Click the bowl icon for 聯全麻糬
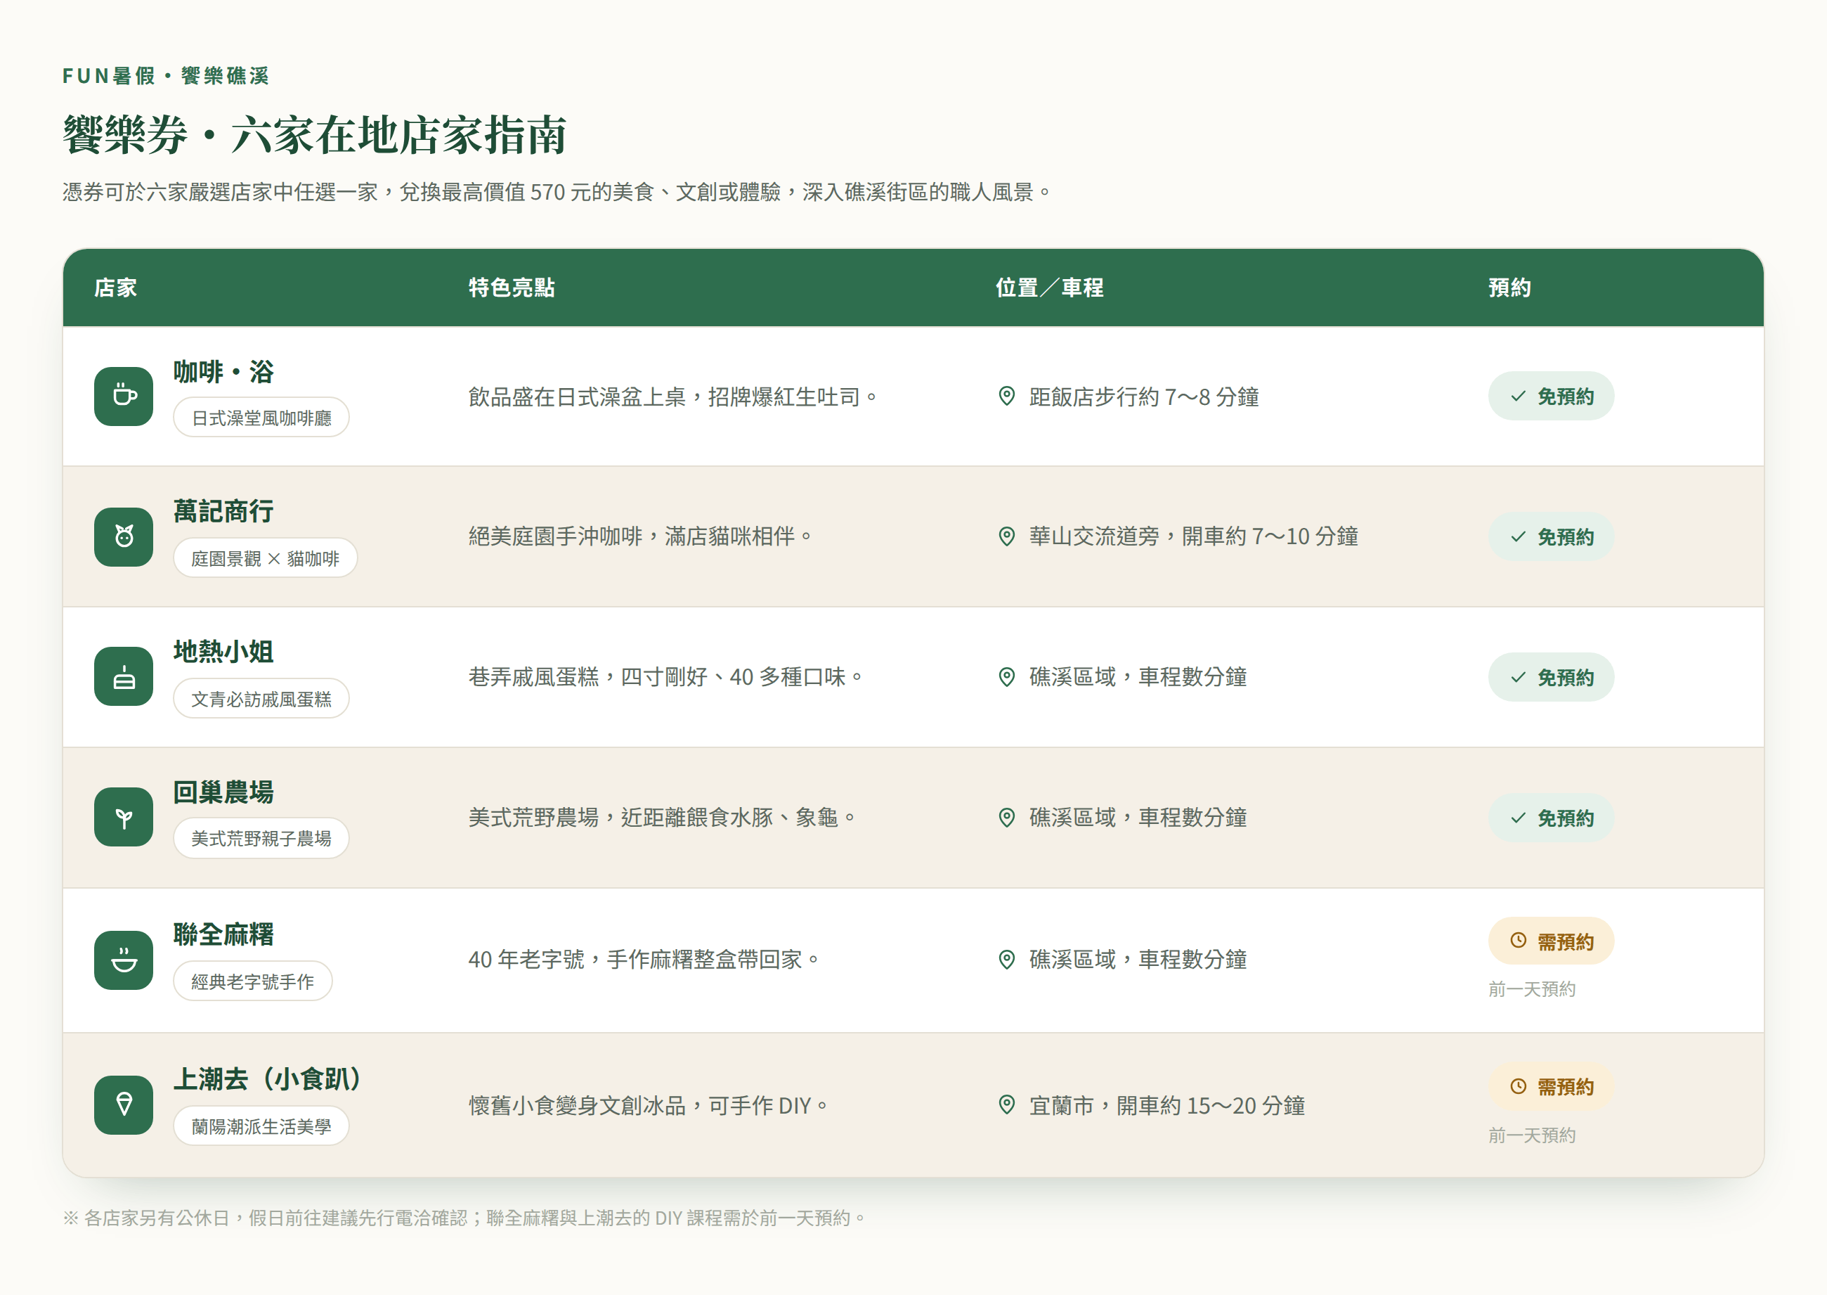The image size is (1827, 1295). [x=124, y=960]
